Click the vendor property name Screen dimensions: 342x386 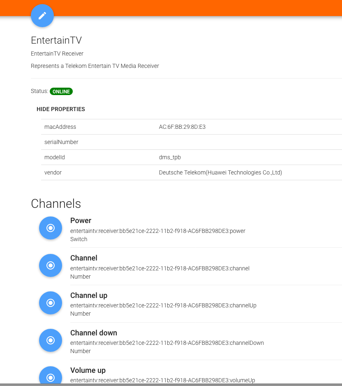pos(53,172)
